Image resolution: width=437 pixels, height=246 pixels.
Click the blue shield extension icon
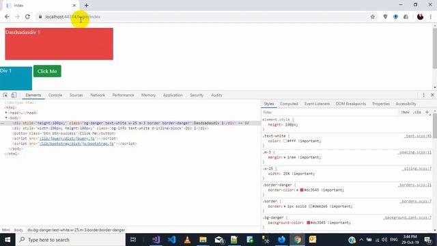(x=395, y=16)
